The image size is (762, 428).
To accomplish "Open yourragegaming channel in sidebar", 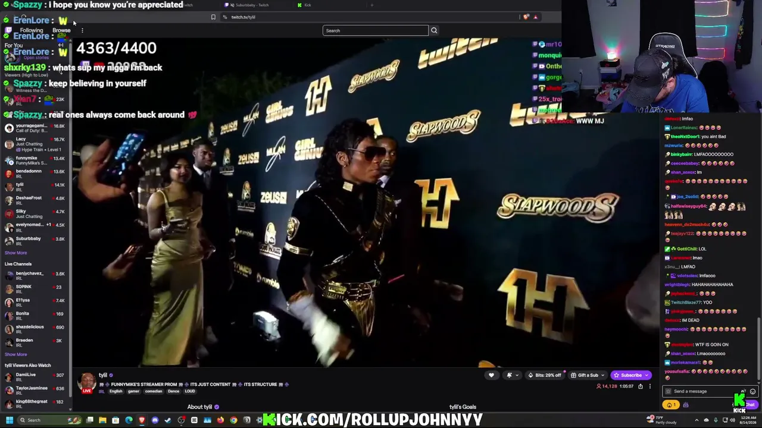I will tap(36, 128).
